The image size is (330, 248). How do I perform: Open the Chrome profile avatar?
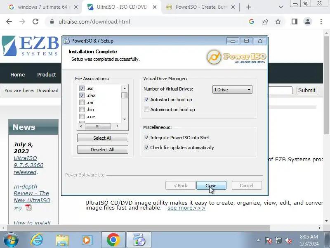coord(308,21)
